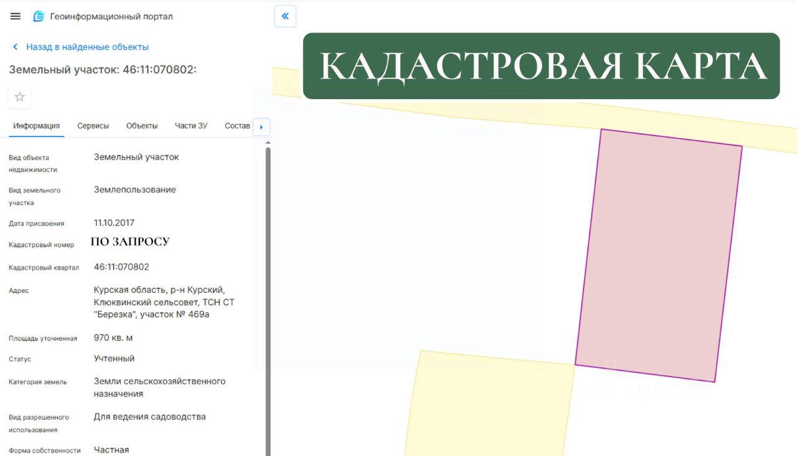Image resolution: width=797 pixels, height=456 pixels.
Task: Click the Кадастровый квартал field label
Action: (x=44, y=268)
